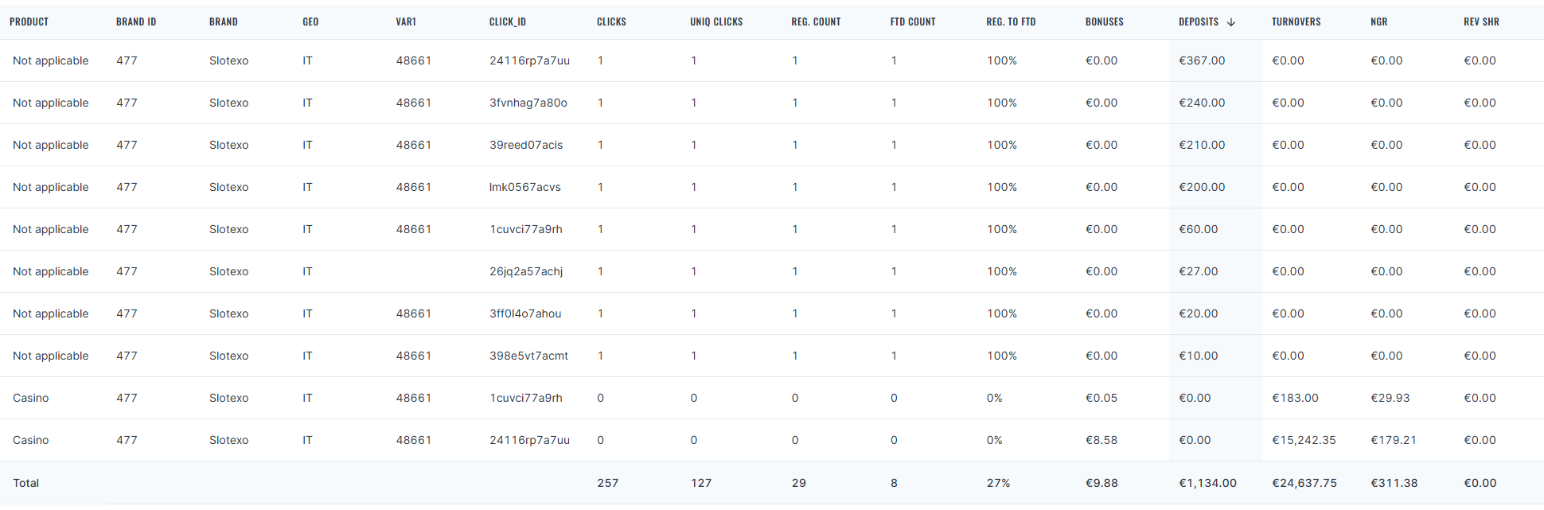Click total Reg. to FTD 27%
Image resolution: width=1544 pixels, height=510 pixels.
point(999,483)
